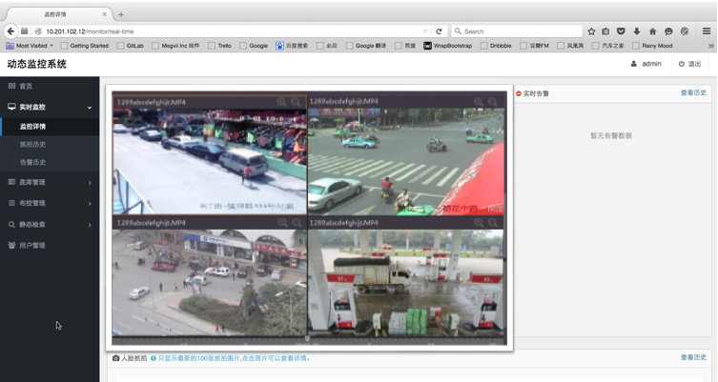Screen dimensions: 718x382
Task: Open the GitLab bookmark
Action: pyautogui.click(x=133, y=46)
